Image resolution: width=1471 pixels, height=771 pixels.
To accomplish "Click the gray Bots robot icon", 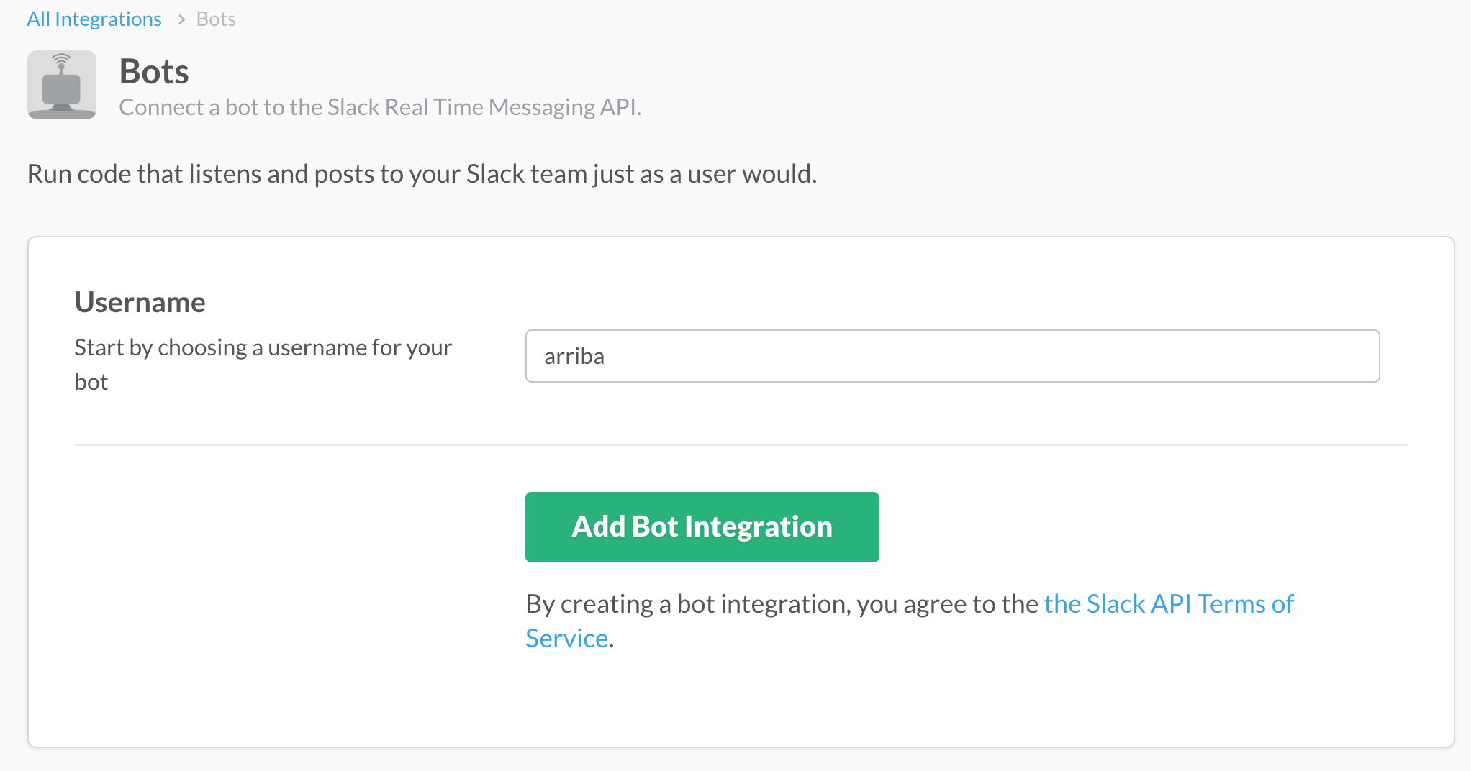I will (62, 85).
